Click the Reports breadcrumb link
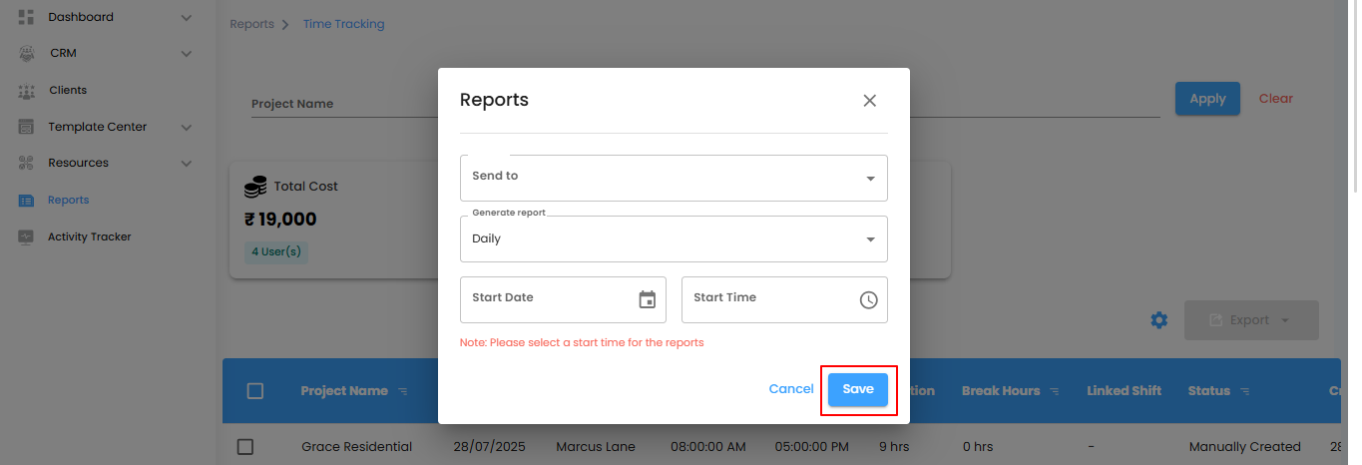The width and height of the screenshot is (1362, 465). coord(251,24)
